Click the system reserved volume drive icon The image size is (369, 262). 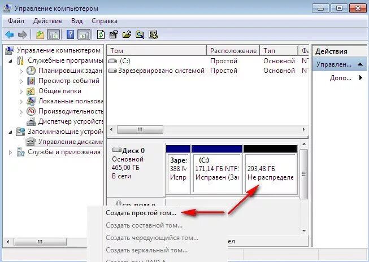[x=112, y=71]
